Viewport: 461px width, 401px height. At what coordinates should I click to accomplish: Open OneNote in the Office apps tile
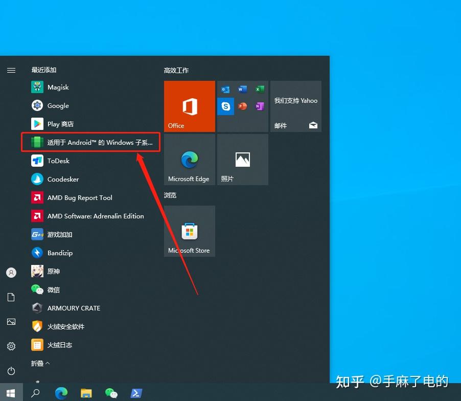260,106
